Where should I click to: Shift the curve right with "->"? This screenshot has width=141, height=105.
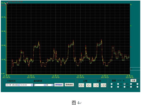click(x=96, y=85)
